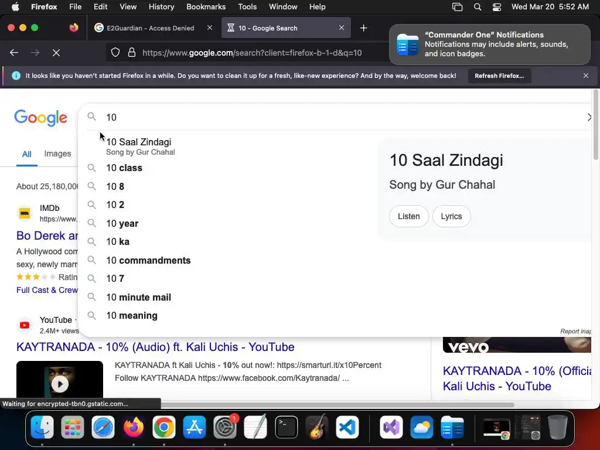Select the 10 - Google Search tab
This screenshot has width=600, height=450.
pyautogui.click(x=268, y=28)
